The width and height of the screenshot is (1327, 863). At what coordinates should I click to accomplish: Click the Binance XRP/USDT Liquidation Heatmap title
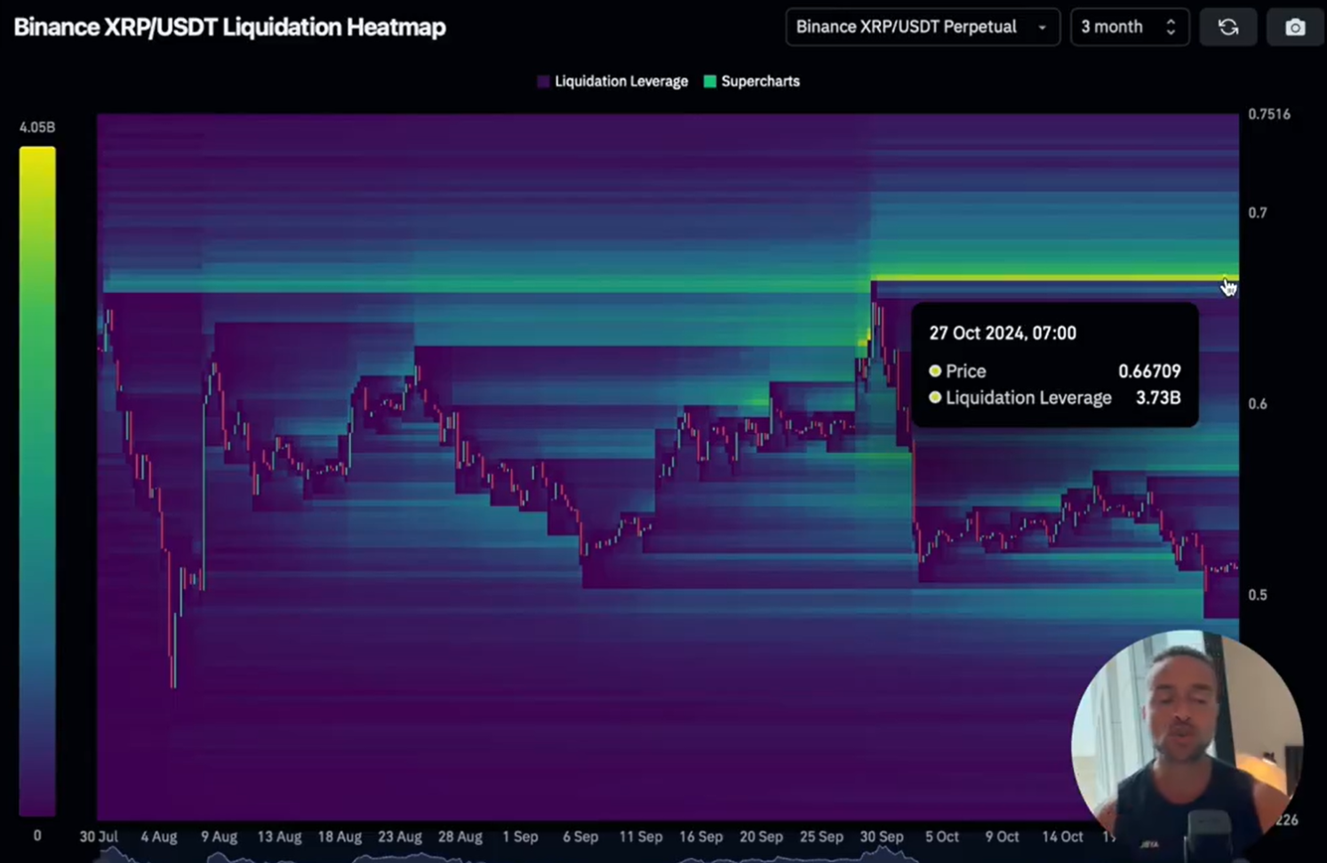[230, 27]
